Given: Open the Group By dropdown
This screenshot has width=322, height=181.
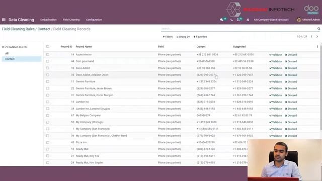Looking at the screenshot, I should coord(183,37).
